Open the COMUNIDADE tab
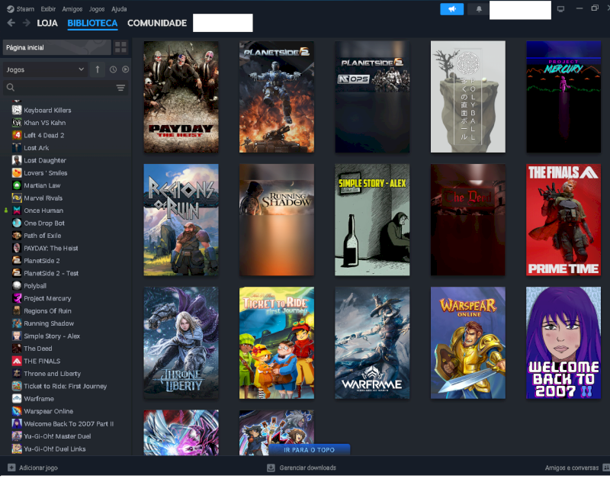Image resolution: width=610 pixels, height=495 pixels. 157,23
